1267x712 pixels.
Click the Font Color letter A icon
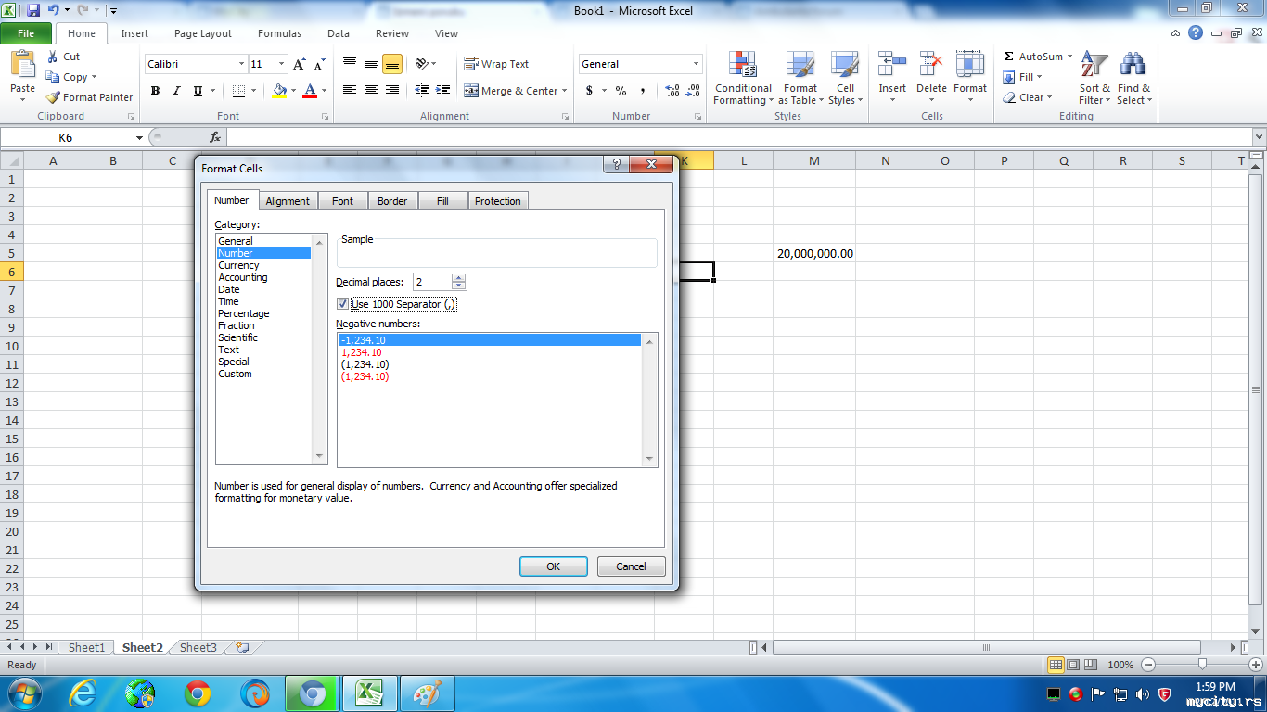point(310,91)
